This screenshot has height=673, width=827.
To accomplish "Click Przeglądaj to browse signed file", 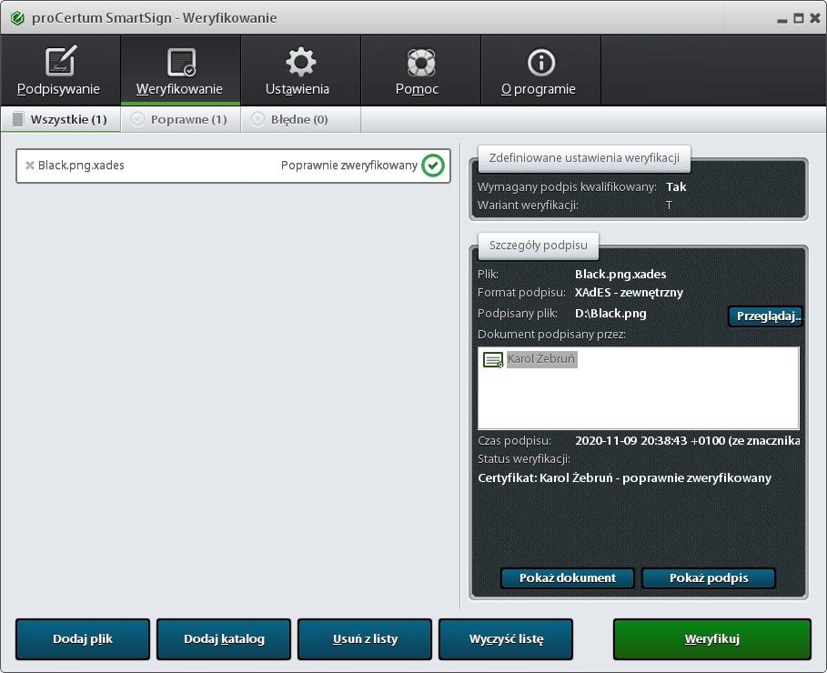I will click(766, 316).
